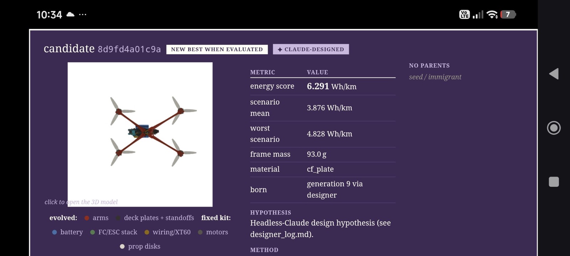Click the grey motors legend dot
Screen dimensions: 570x256
click(200, 232)
